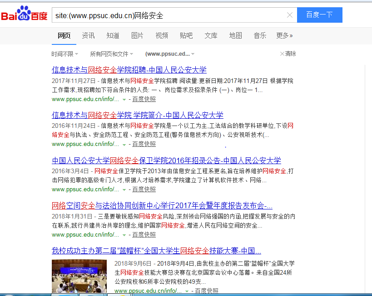Screen dimensions: 372x296
Task: Open the 所有网页和文件 filter dropdown
Action: (x=111, y=54)
